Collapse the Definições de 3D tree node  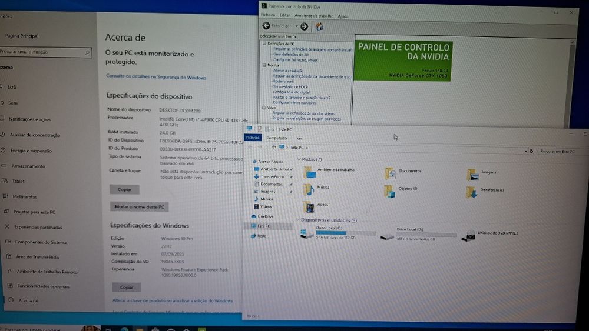(x=264, y=44)
